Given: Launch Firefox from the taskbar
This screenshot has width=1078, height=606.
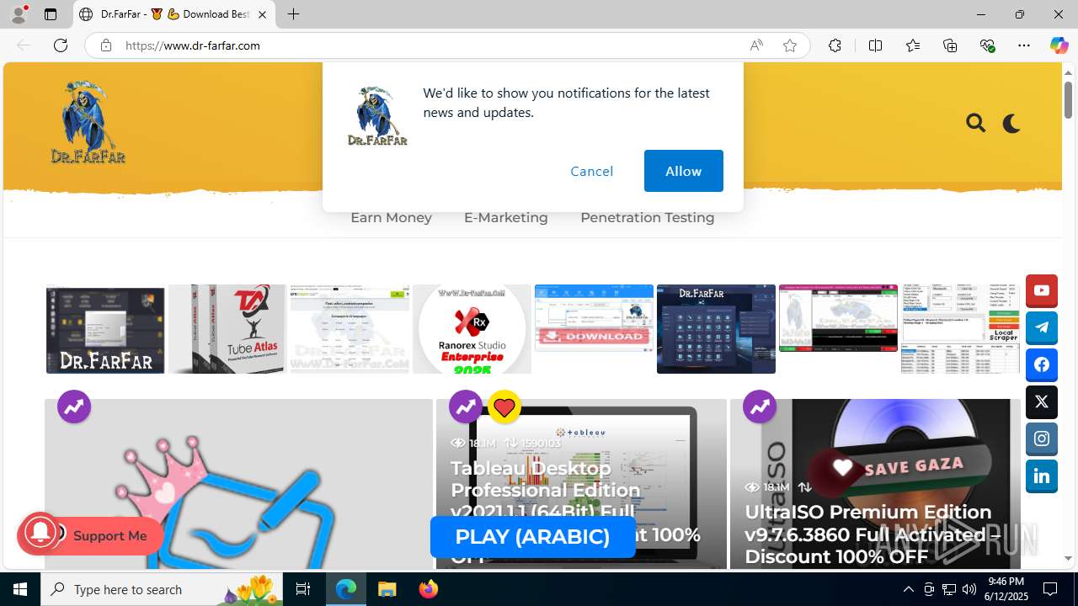Looking at the screenshot, I should click(428, 589).
